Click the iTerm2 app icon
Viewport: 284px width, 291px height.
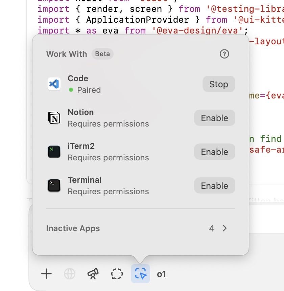click(54, 152)
